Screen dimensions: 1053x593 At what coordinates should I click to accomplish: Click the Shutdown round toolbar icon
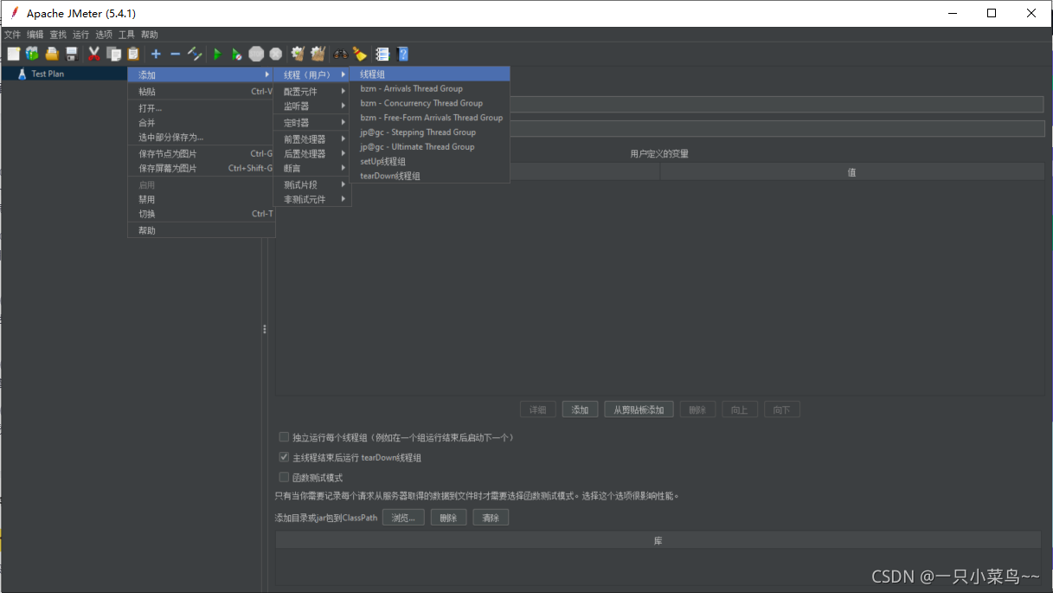(275, 54)
